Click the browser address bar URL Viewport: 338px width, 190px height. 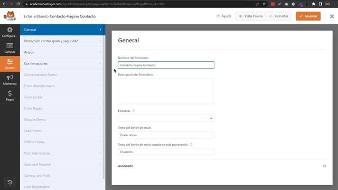click(97, 4)
